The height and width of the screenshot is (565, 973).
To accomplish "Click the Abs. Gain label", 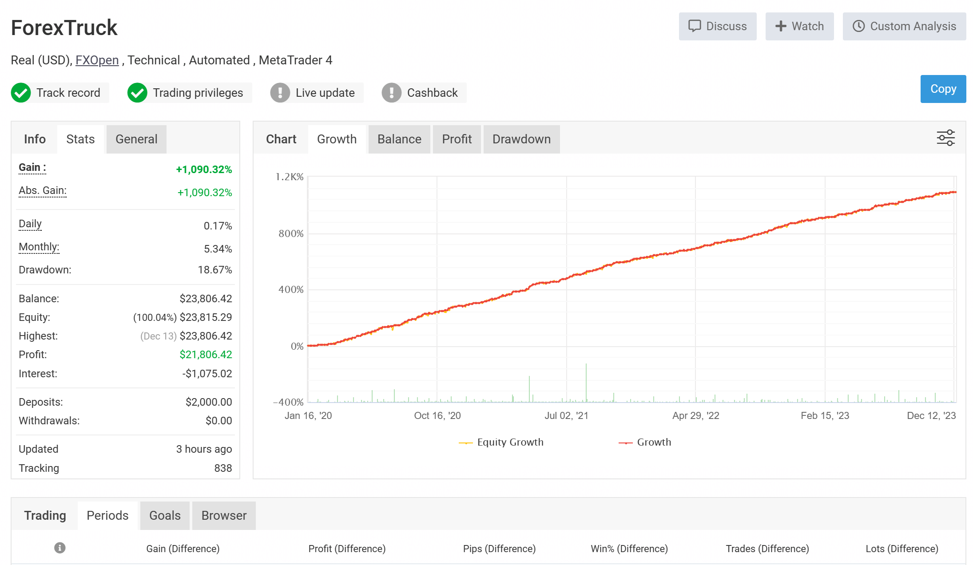I will click(43, 190).
